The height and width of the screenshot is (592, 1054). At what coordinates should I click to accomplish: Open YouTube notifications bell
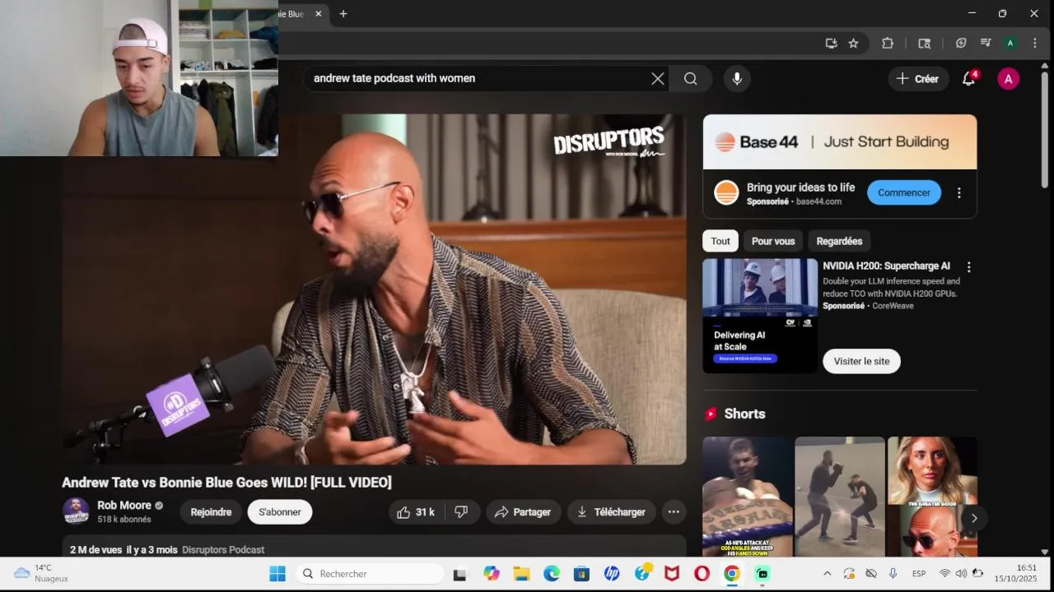pos(969,79)
